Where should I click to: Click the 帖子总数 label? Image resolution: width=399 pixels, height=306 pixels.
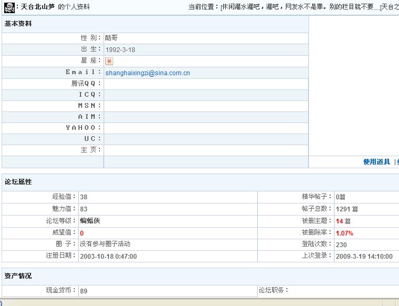click(317, 209)
